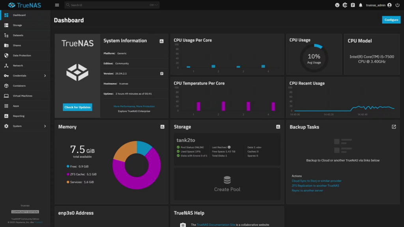The width and height of the screenshot is (404, 227).
Task: Expand the Credentials sidebar submenu
Action: click(x=45, y=76)
